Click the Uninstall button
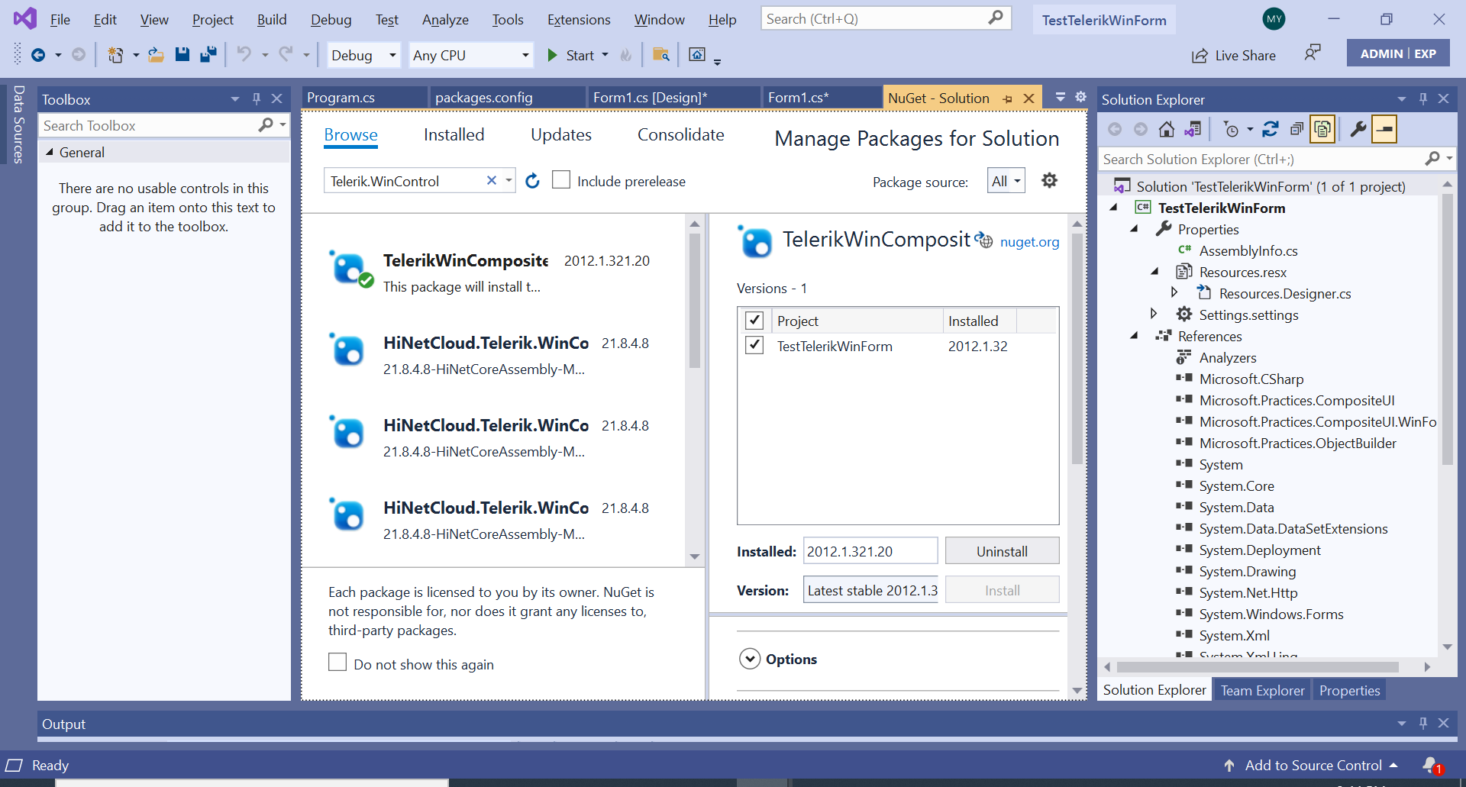 [1002, 550]
